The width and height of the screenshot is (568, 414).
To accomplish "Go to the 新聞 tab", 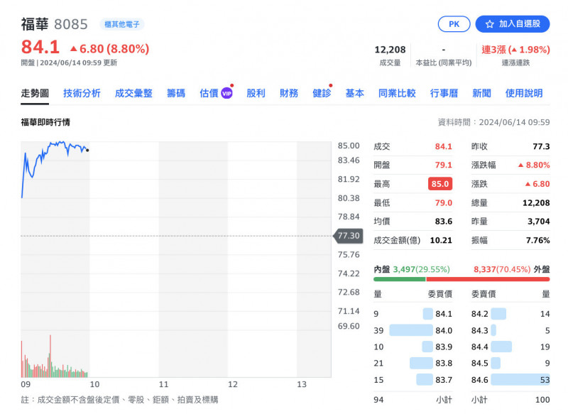I will click(482, 94).
